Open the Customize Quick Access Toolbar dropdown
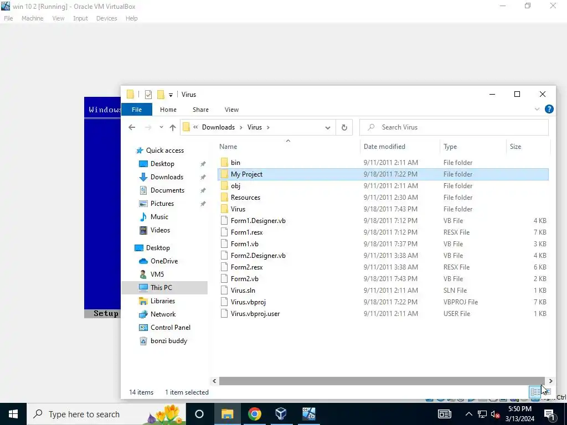This screenshot has height=425, width=567. tap(171, 95)
